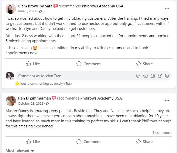Insert an emoji into the comment

point(145,76)
